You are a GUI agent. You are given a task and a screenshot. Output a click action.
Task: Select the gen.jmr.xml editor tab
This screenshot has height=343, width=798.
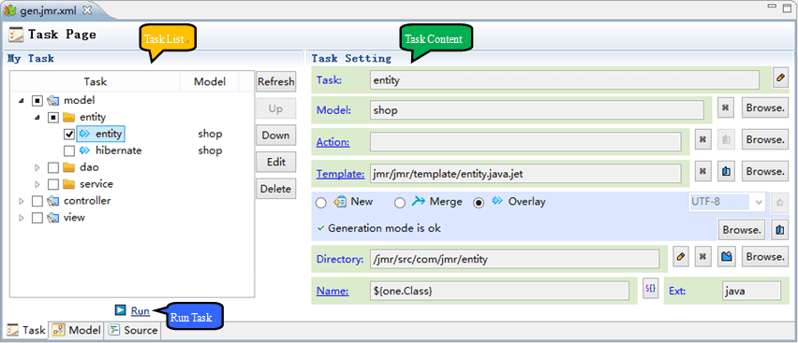click(48, 9)
